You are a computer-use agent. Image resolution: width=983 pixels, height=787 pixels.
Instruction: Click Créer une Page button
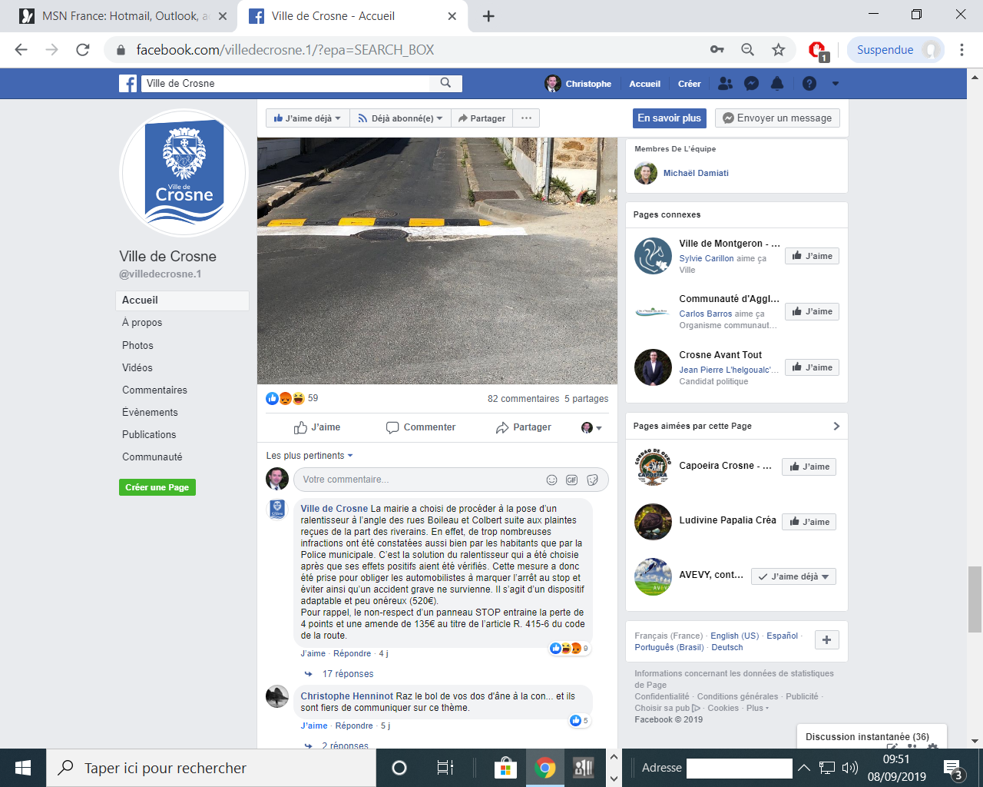(157, 487)
